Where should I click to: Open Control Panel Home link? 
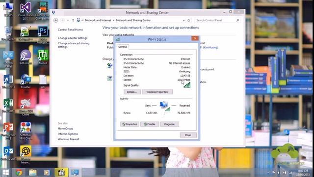coord(70,29)
